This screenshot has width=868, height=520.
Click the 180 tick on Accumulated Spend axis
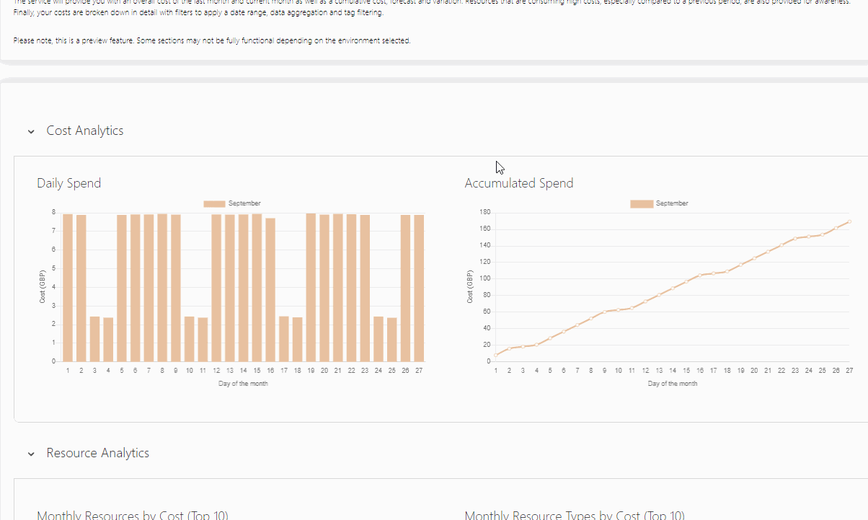tap(484, 212)
